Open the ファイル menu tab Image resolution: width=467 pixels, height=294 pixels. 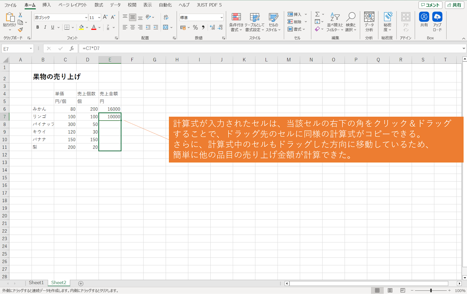tap(11, 5)
